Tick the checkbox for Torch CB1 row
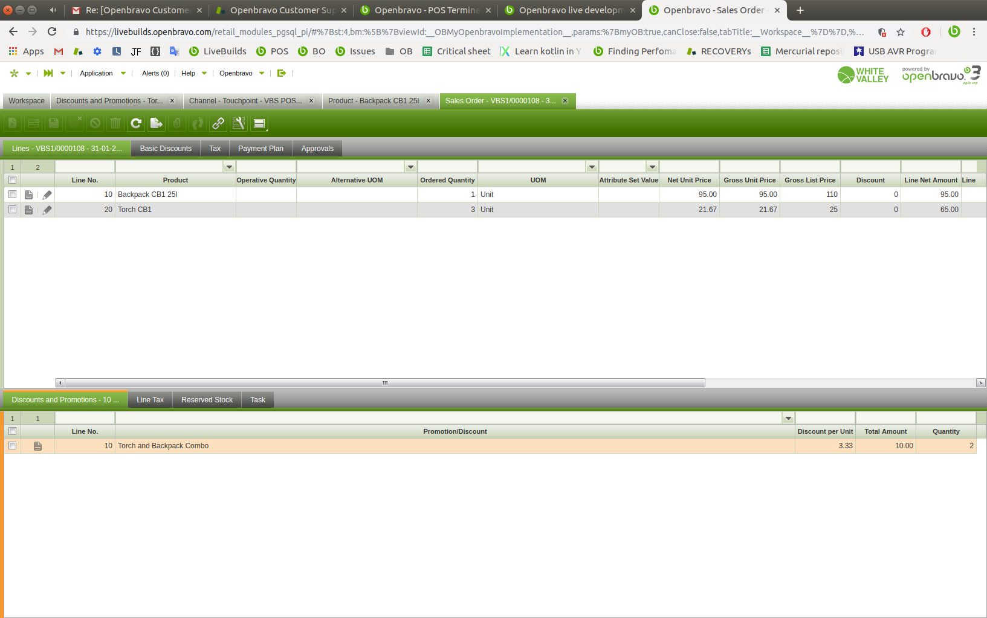The height and width of the screenshot is (618, 987). (x=12, y=210)
